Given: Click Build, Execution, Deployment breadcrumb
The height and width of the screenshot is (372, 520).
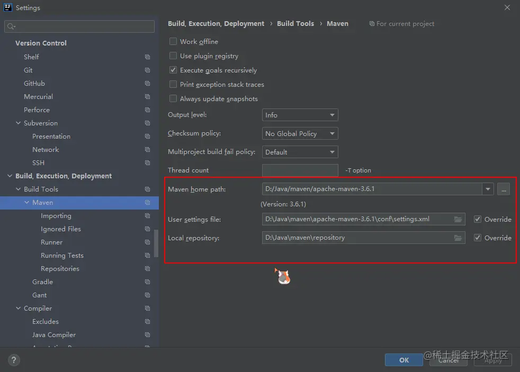Looking at the screenshot, I should pos(216,23).
